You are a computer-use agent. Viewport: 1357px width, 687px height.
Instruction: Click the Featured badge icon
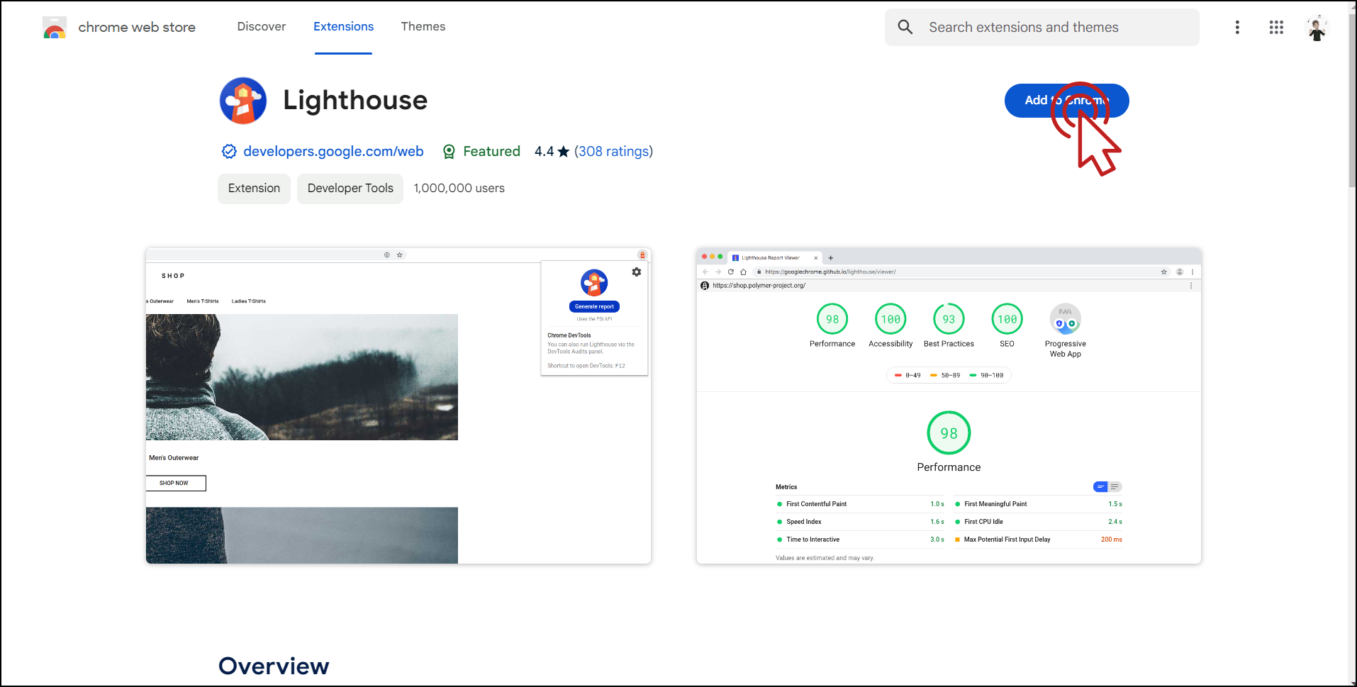click(x=449, y=151)
